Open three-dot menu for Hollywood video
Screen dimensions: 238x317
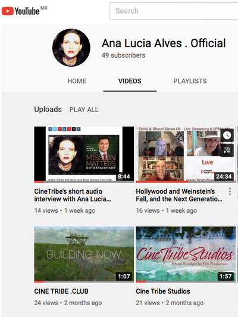click(x=230, y=191)
